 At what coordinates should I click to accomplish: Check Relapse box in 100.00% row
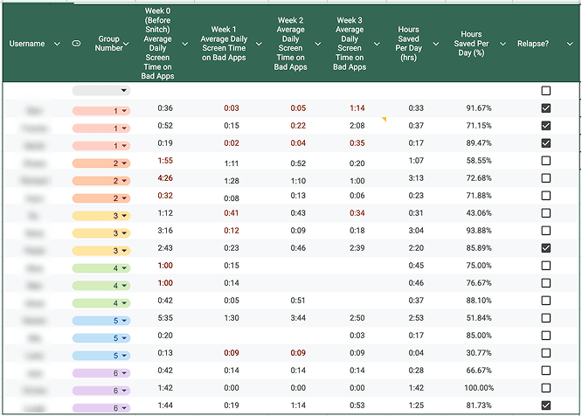(x=546, y=388)
